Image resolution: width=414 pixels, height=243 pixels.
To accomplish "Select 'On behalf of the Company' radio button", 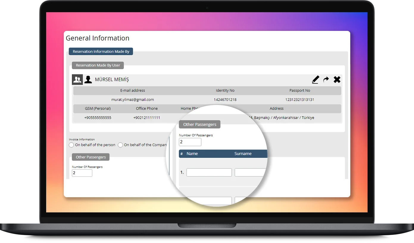I will pyautogui.click(x=120, y=145).
